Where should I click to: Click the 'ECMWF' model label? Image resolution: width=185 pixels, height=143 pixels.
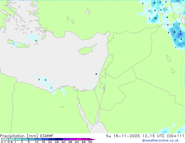click(x=47, y=136)
